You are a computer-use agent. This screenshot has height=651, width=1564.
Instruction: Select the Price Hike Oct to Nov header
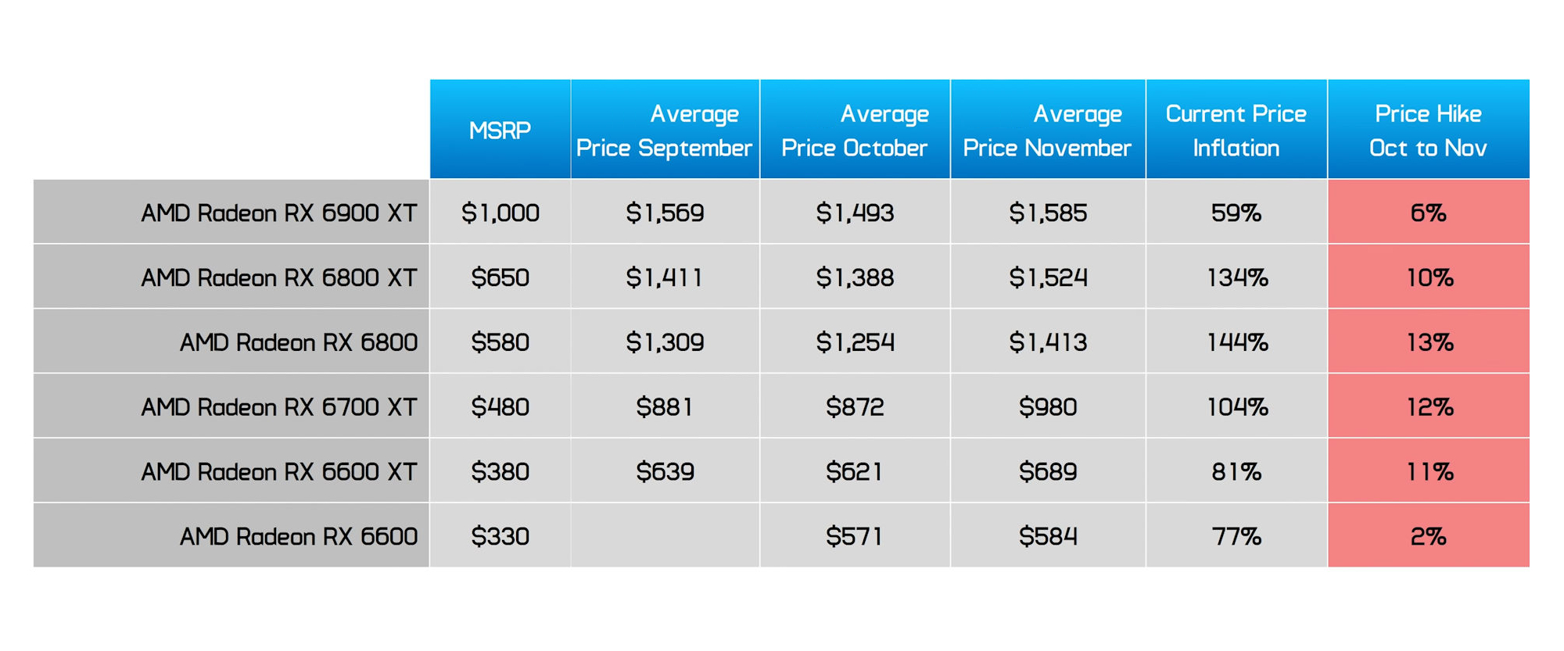(x=1428, y=130)
